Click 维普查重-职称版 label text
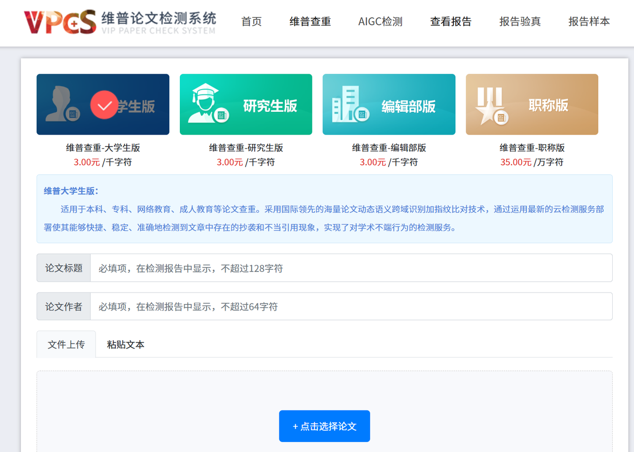The image size is (634, 452). coord(532,148)
